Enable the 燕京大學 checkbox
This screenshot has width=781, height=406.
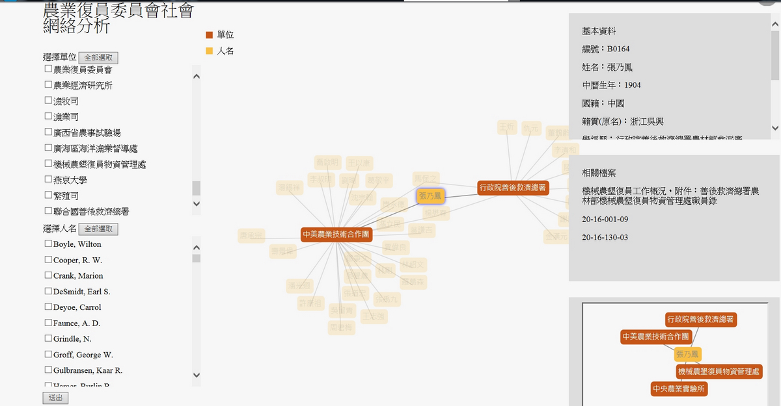(48, 179)
